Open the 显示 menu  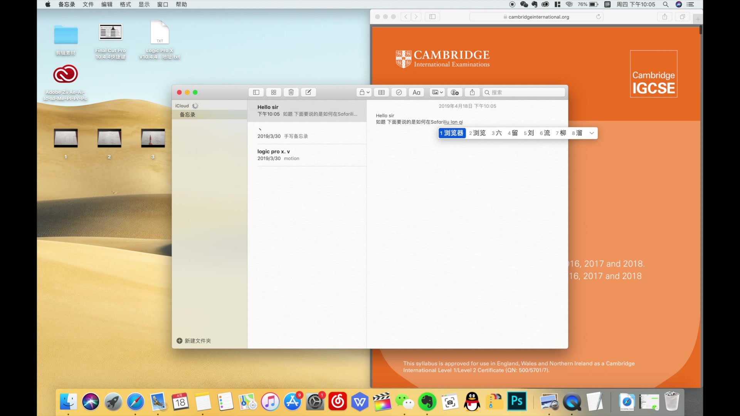click(x=144, y=4)
